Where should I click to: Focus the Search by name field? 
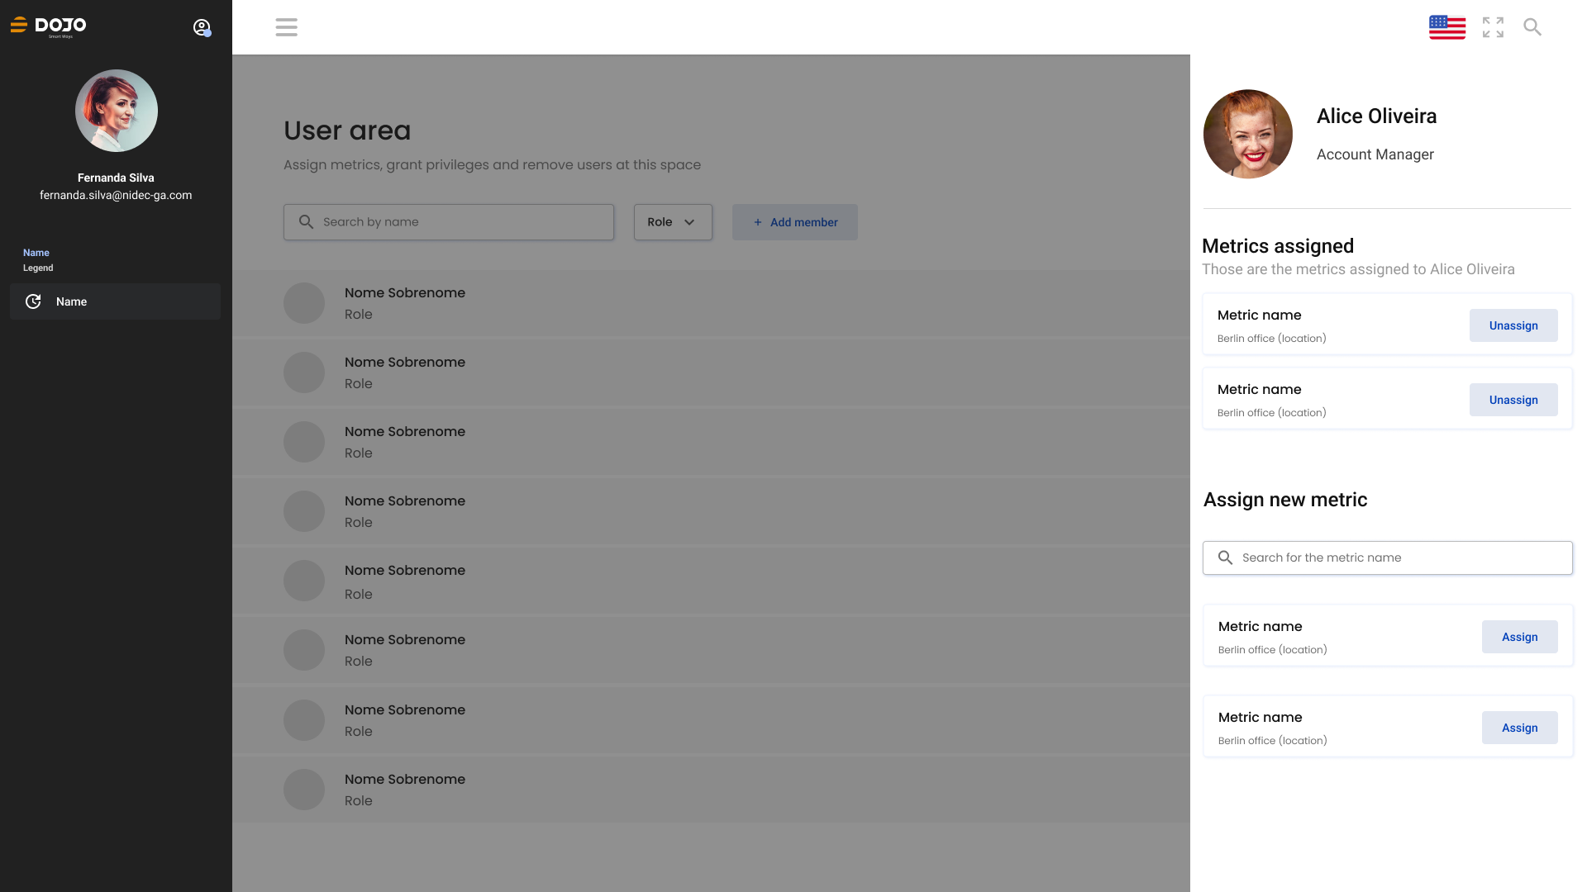[x=448, y=222]
